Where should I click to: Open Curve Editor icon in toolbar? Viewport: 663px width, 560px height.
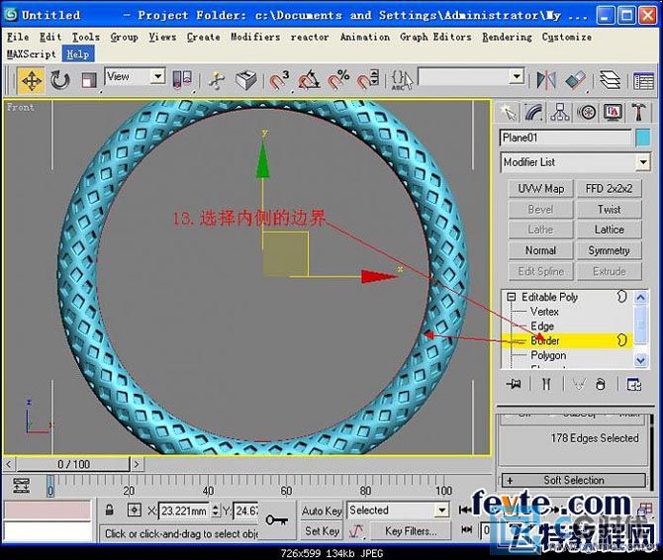tap(643, 81)
